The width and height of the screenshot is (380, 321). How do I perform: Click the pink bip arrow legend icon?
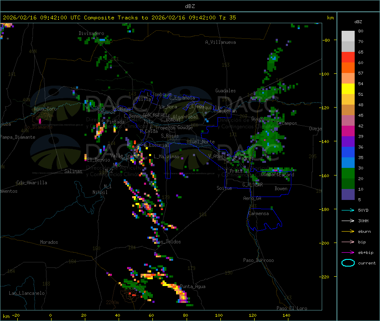[x=348, y=242]
